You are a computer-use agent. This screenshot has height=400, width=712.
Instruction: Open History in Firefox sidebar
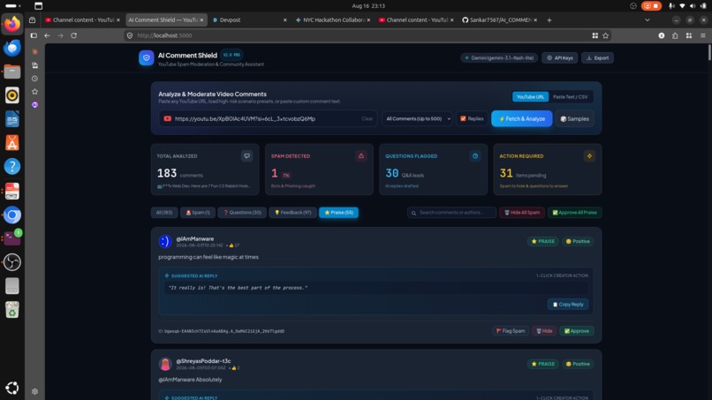35,79
